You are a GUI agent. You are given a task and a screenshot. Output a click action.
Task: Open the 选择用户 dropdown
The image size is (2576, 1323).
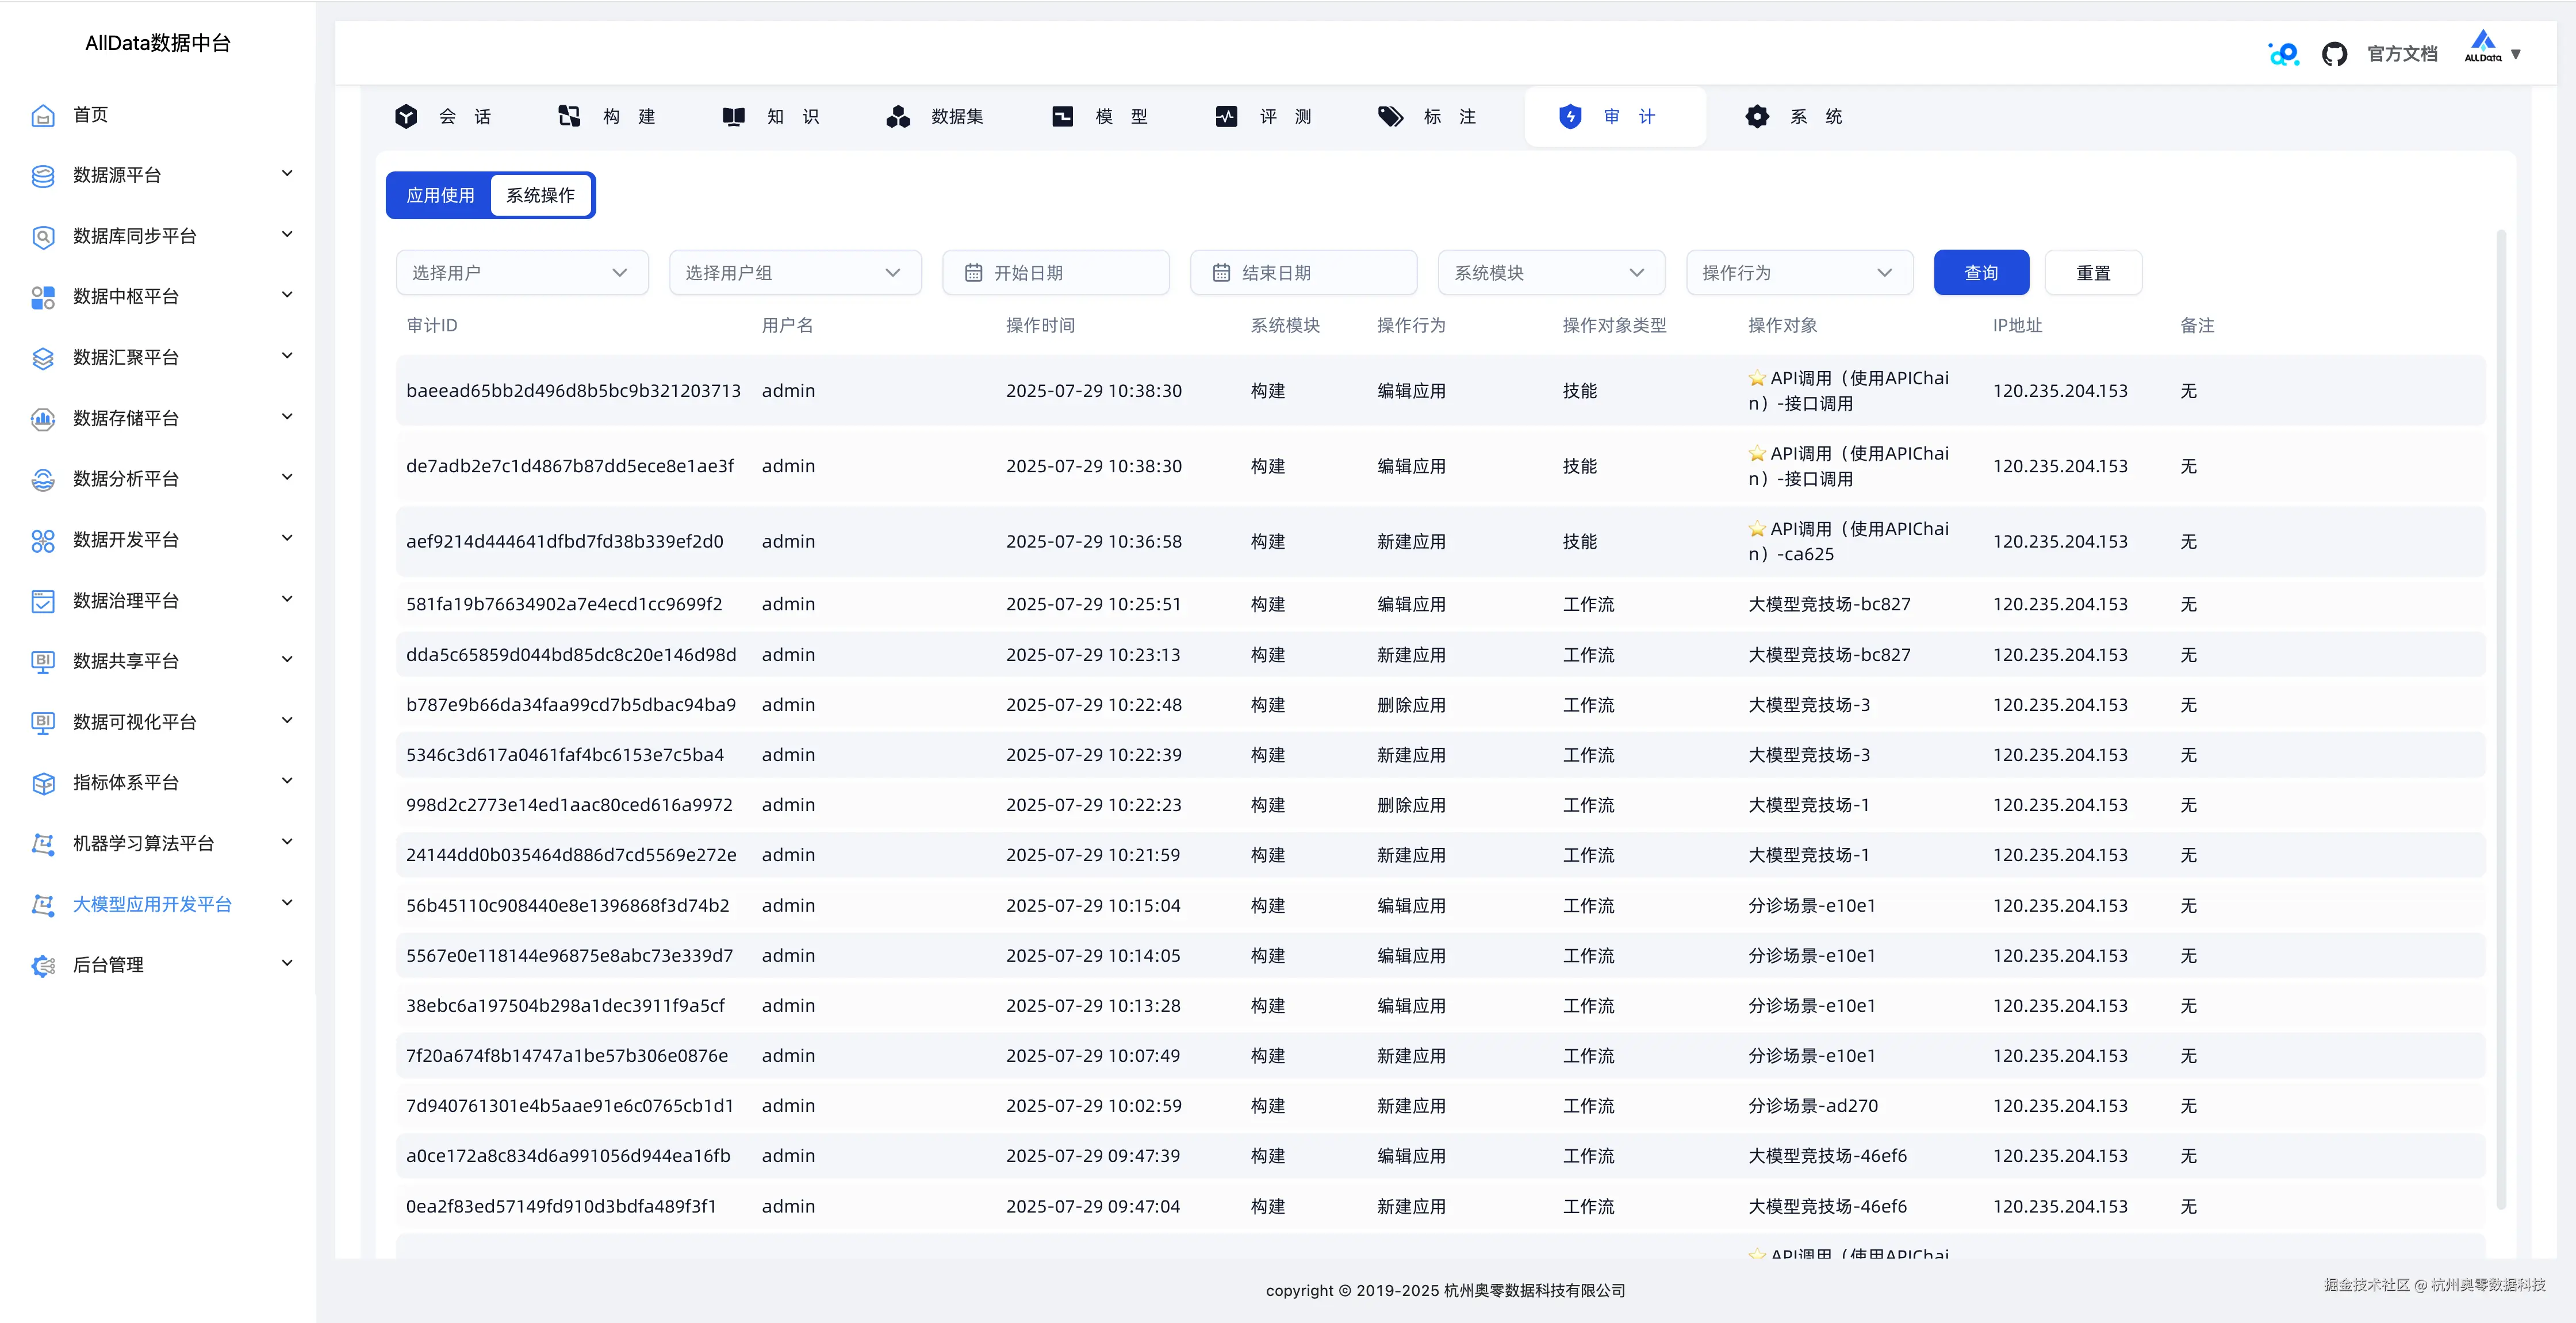(x=521, y=272)
